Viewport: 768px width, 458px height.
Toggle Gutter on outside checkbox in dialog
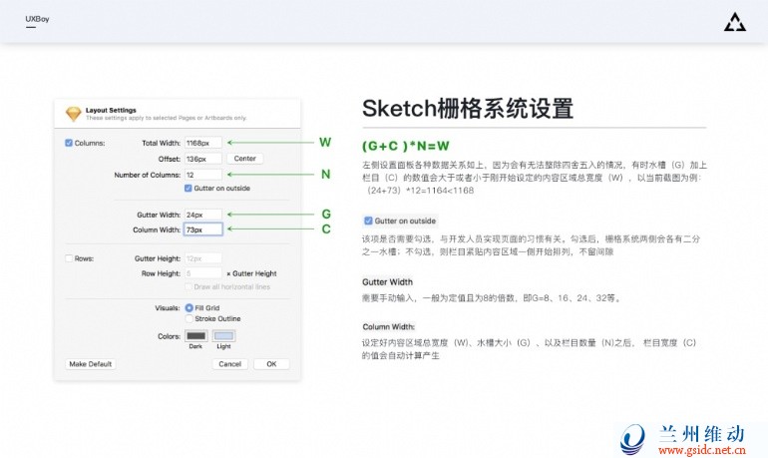click(x=189, y=188)
